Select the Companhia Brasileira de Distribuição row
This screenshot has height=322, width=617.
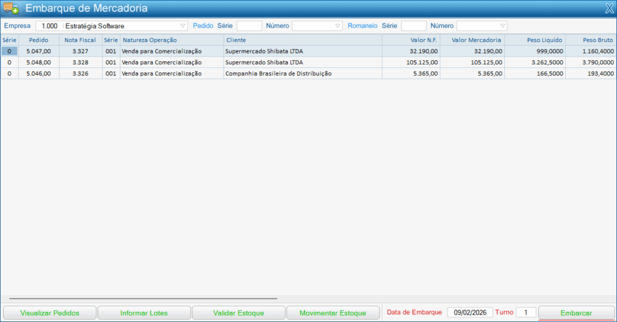click(x=278, y=73)
